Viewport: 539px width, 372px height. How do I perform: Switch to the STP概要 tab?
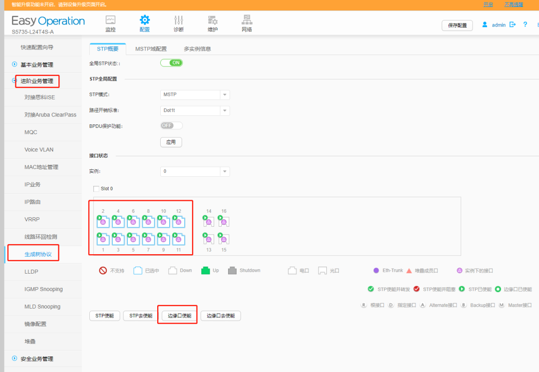tap(108, 49)
